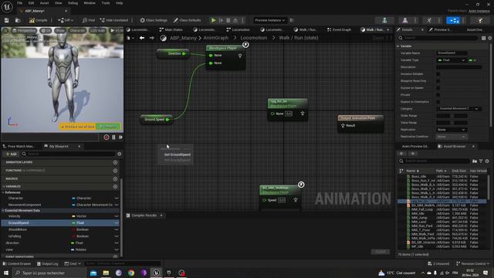Open the Find in Blueprint tool
Image resolution: width=494 pixels, height=278 pixels.
89,20
